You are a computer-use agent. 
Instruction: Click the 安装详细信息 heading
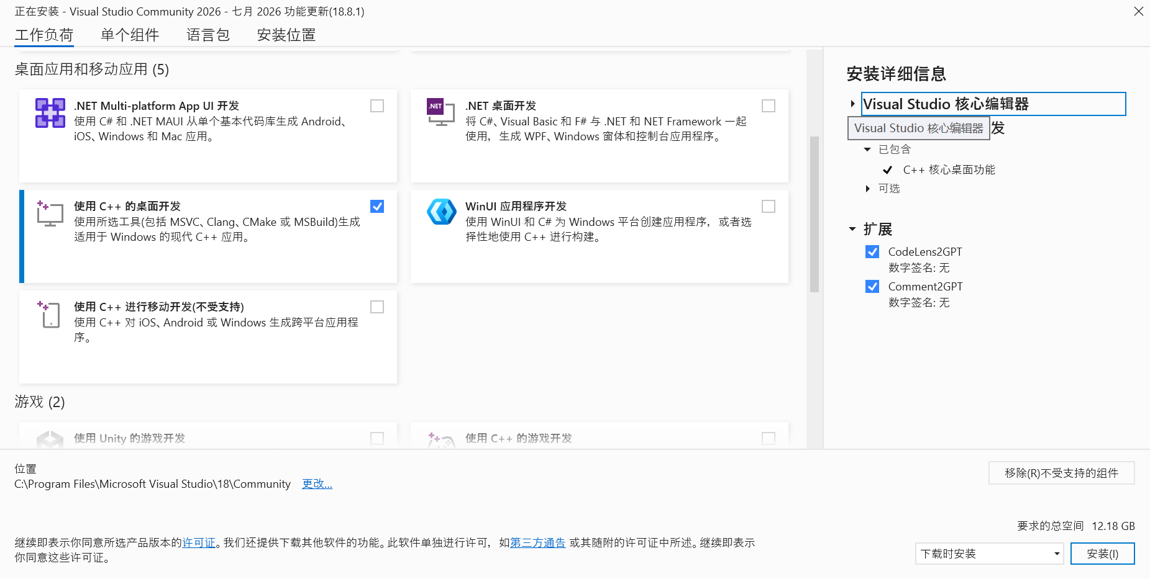pyautogui.click(x=896, y=74)
